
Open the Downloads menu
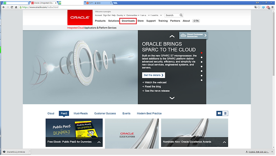coord(128,21)
